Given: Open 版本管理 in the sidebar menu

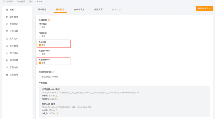Looking at the screenshot, I should pos(14,17).
